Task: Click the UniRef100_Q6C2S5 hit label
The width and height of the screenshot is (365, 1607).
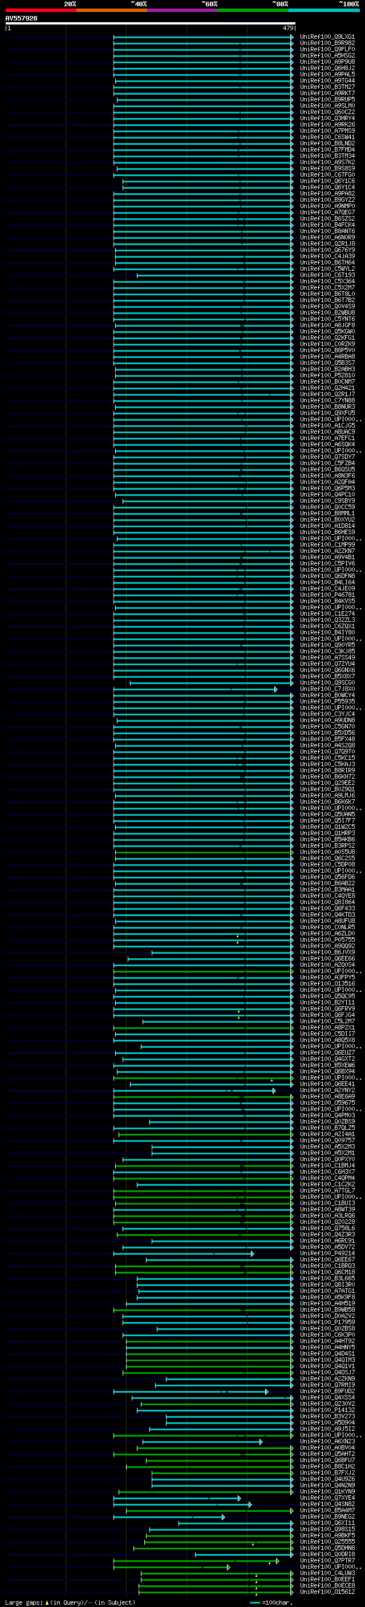Action: pos(327,858)
